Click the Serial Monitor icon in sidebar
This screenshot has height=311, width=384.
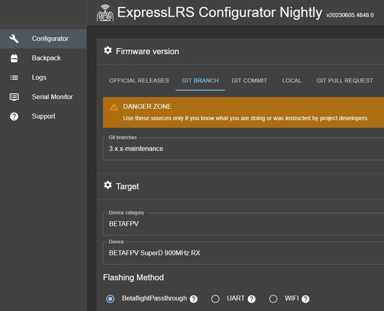pyautogui.click(x=14, y=97)
